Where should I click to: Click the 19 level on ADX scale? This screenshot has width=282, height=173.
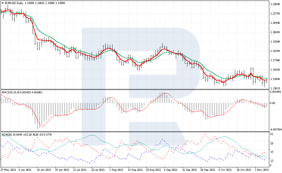coord(271,152)
